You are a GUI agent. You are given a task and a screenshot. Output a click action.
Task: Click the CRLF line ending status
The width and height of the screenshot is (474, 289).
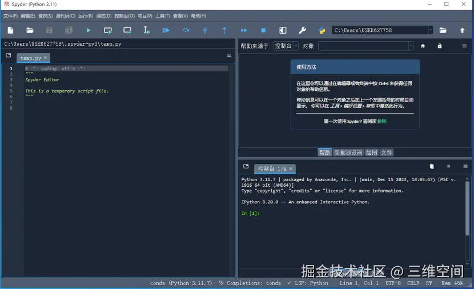[x=413, y=283]
